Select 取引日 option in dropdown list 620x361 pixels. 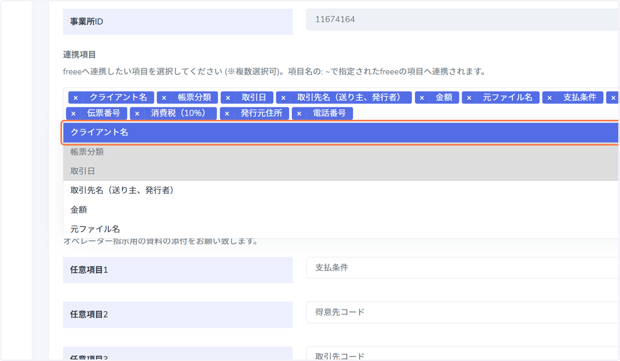(341, 171)
